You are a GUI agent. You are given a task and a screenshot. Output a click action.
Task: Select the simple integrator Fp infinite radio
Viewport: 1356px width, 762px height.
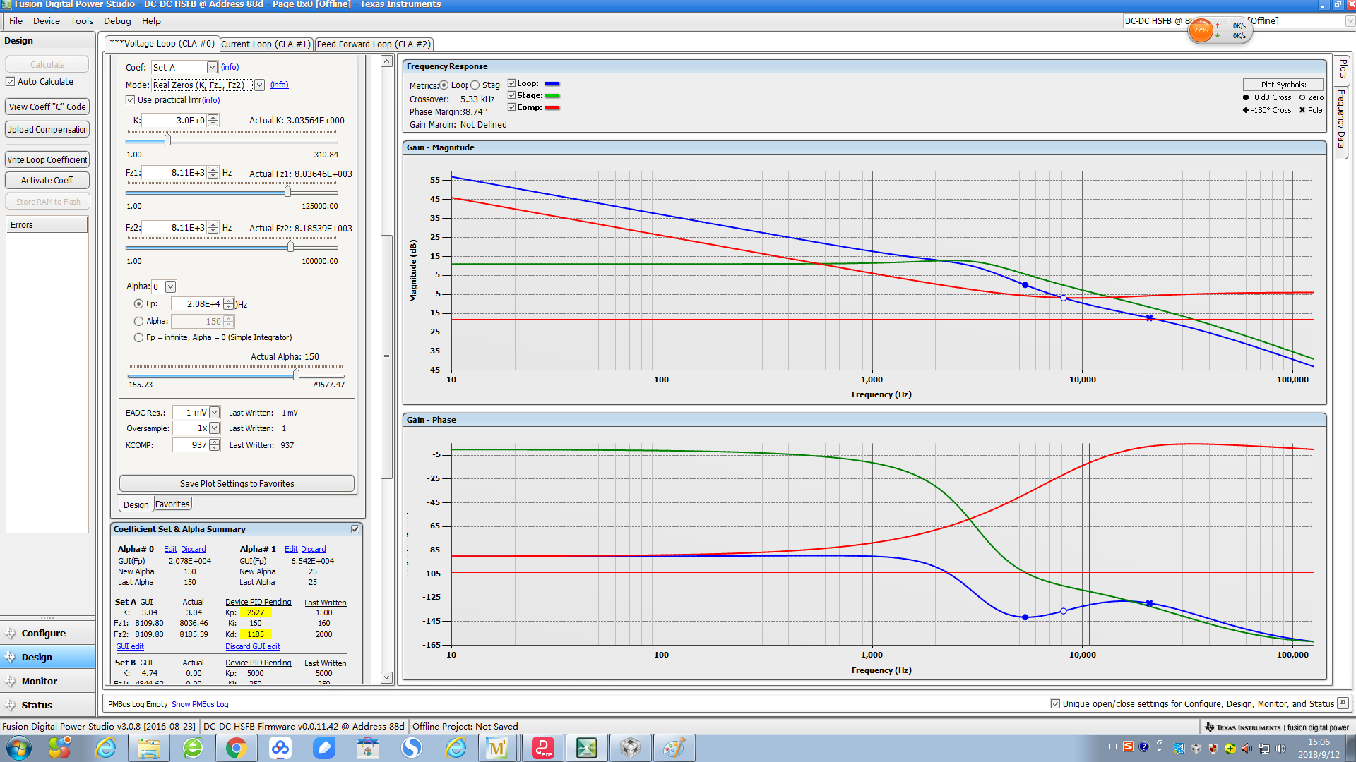click(138, 337)
